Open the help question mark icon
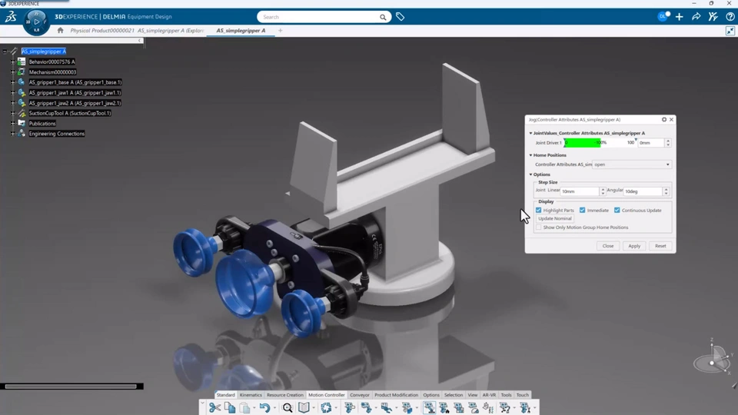Viewport: 738px width, 415px height. coord(730,17)
